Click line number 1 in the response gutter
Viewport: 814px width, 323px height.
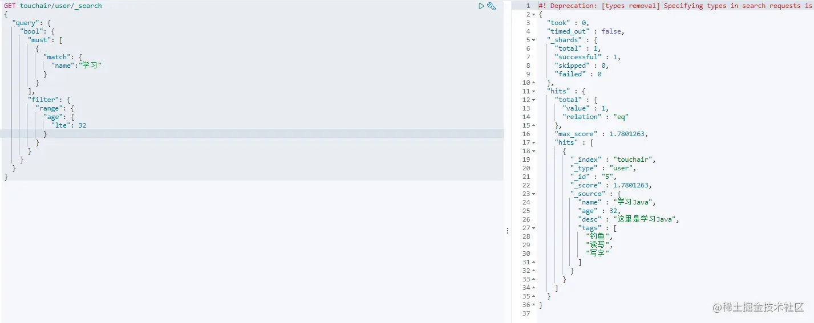pyautogui.click(x=528, y=6)
